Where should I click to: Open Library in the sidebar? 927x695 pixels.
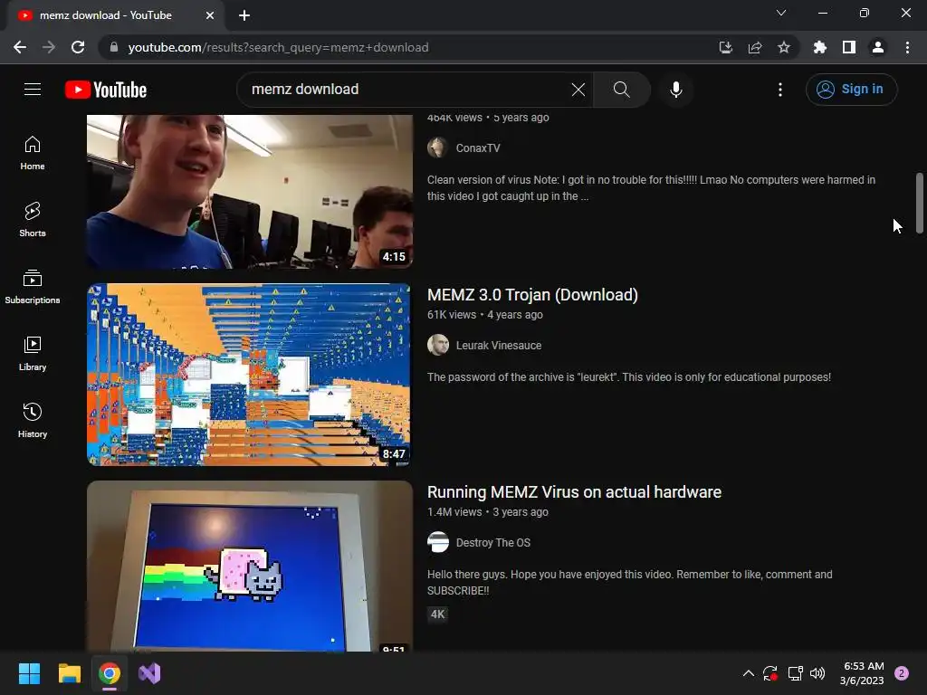[33, 354]
